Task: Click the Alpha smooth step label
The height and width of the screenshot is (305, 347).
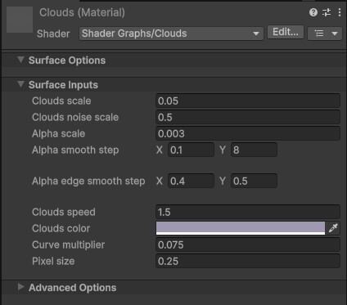Action: click(75, 150)
